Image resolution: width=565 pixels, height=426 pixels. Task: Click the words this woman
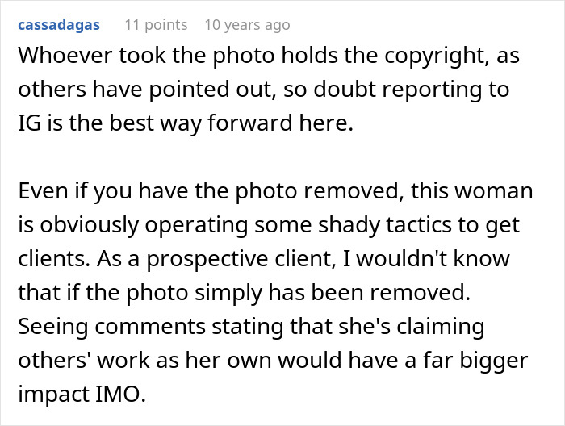click(471, 191)
